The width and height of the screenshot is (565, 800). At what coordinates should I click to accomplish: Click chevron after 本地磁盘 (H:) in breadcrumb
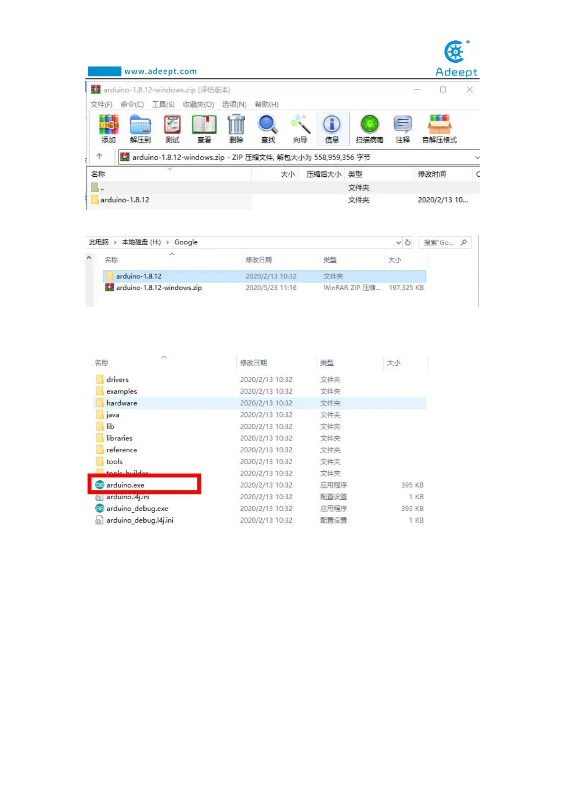point(167,242)
